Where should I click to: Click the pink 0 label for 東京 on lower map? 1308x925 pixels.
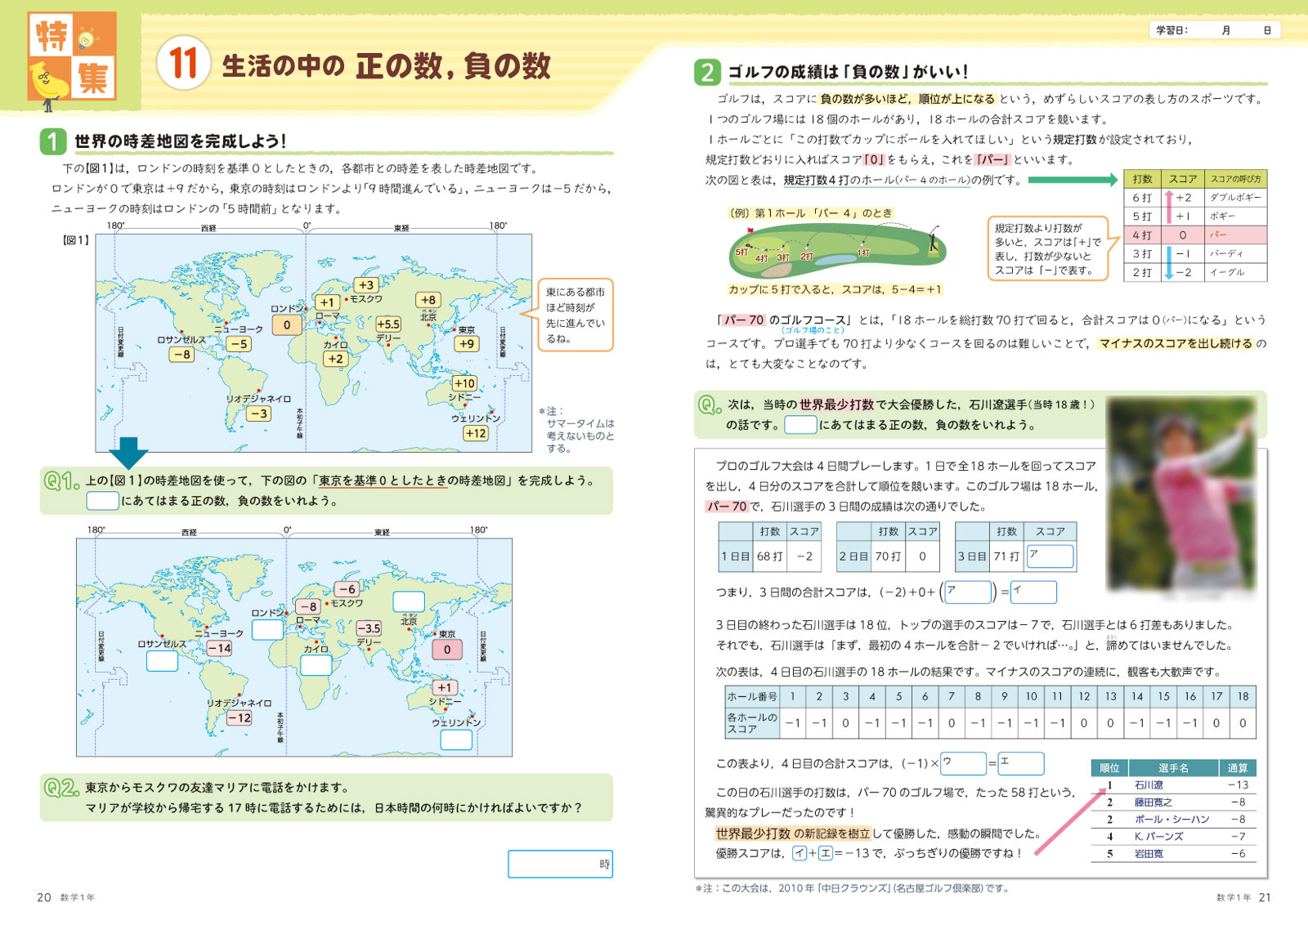446,650
